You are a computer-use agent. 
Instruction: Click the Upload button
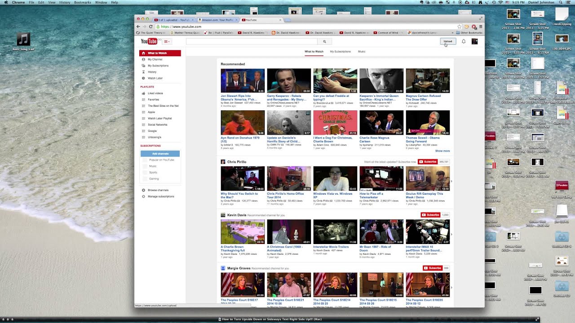pos(448,41)
